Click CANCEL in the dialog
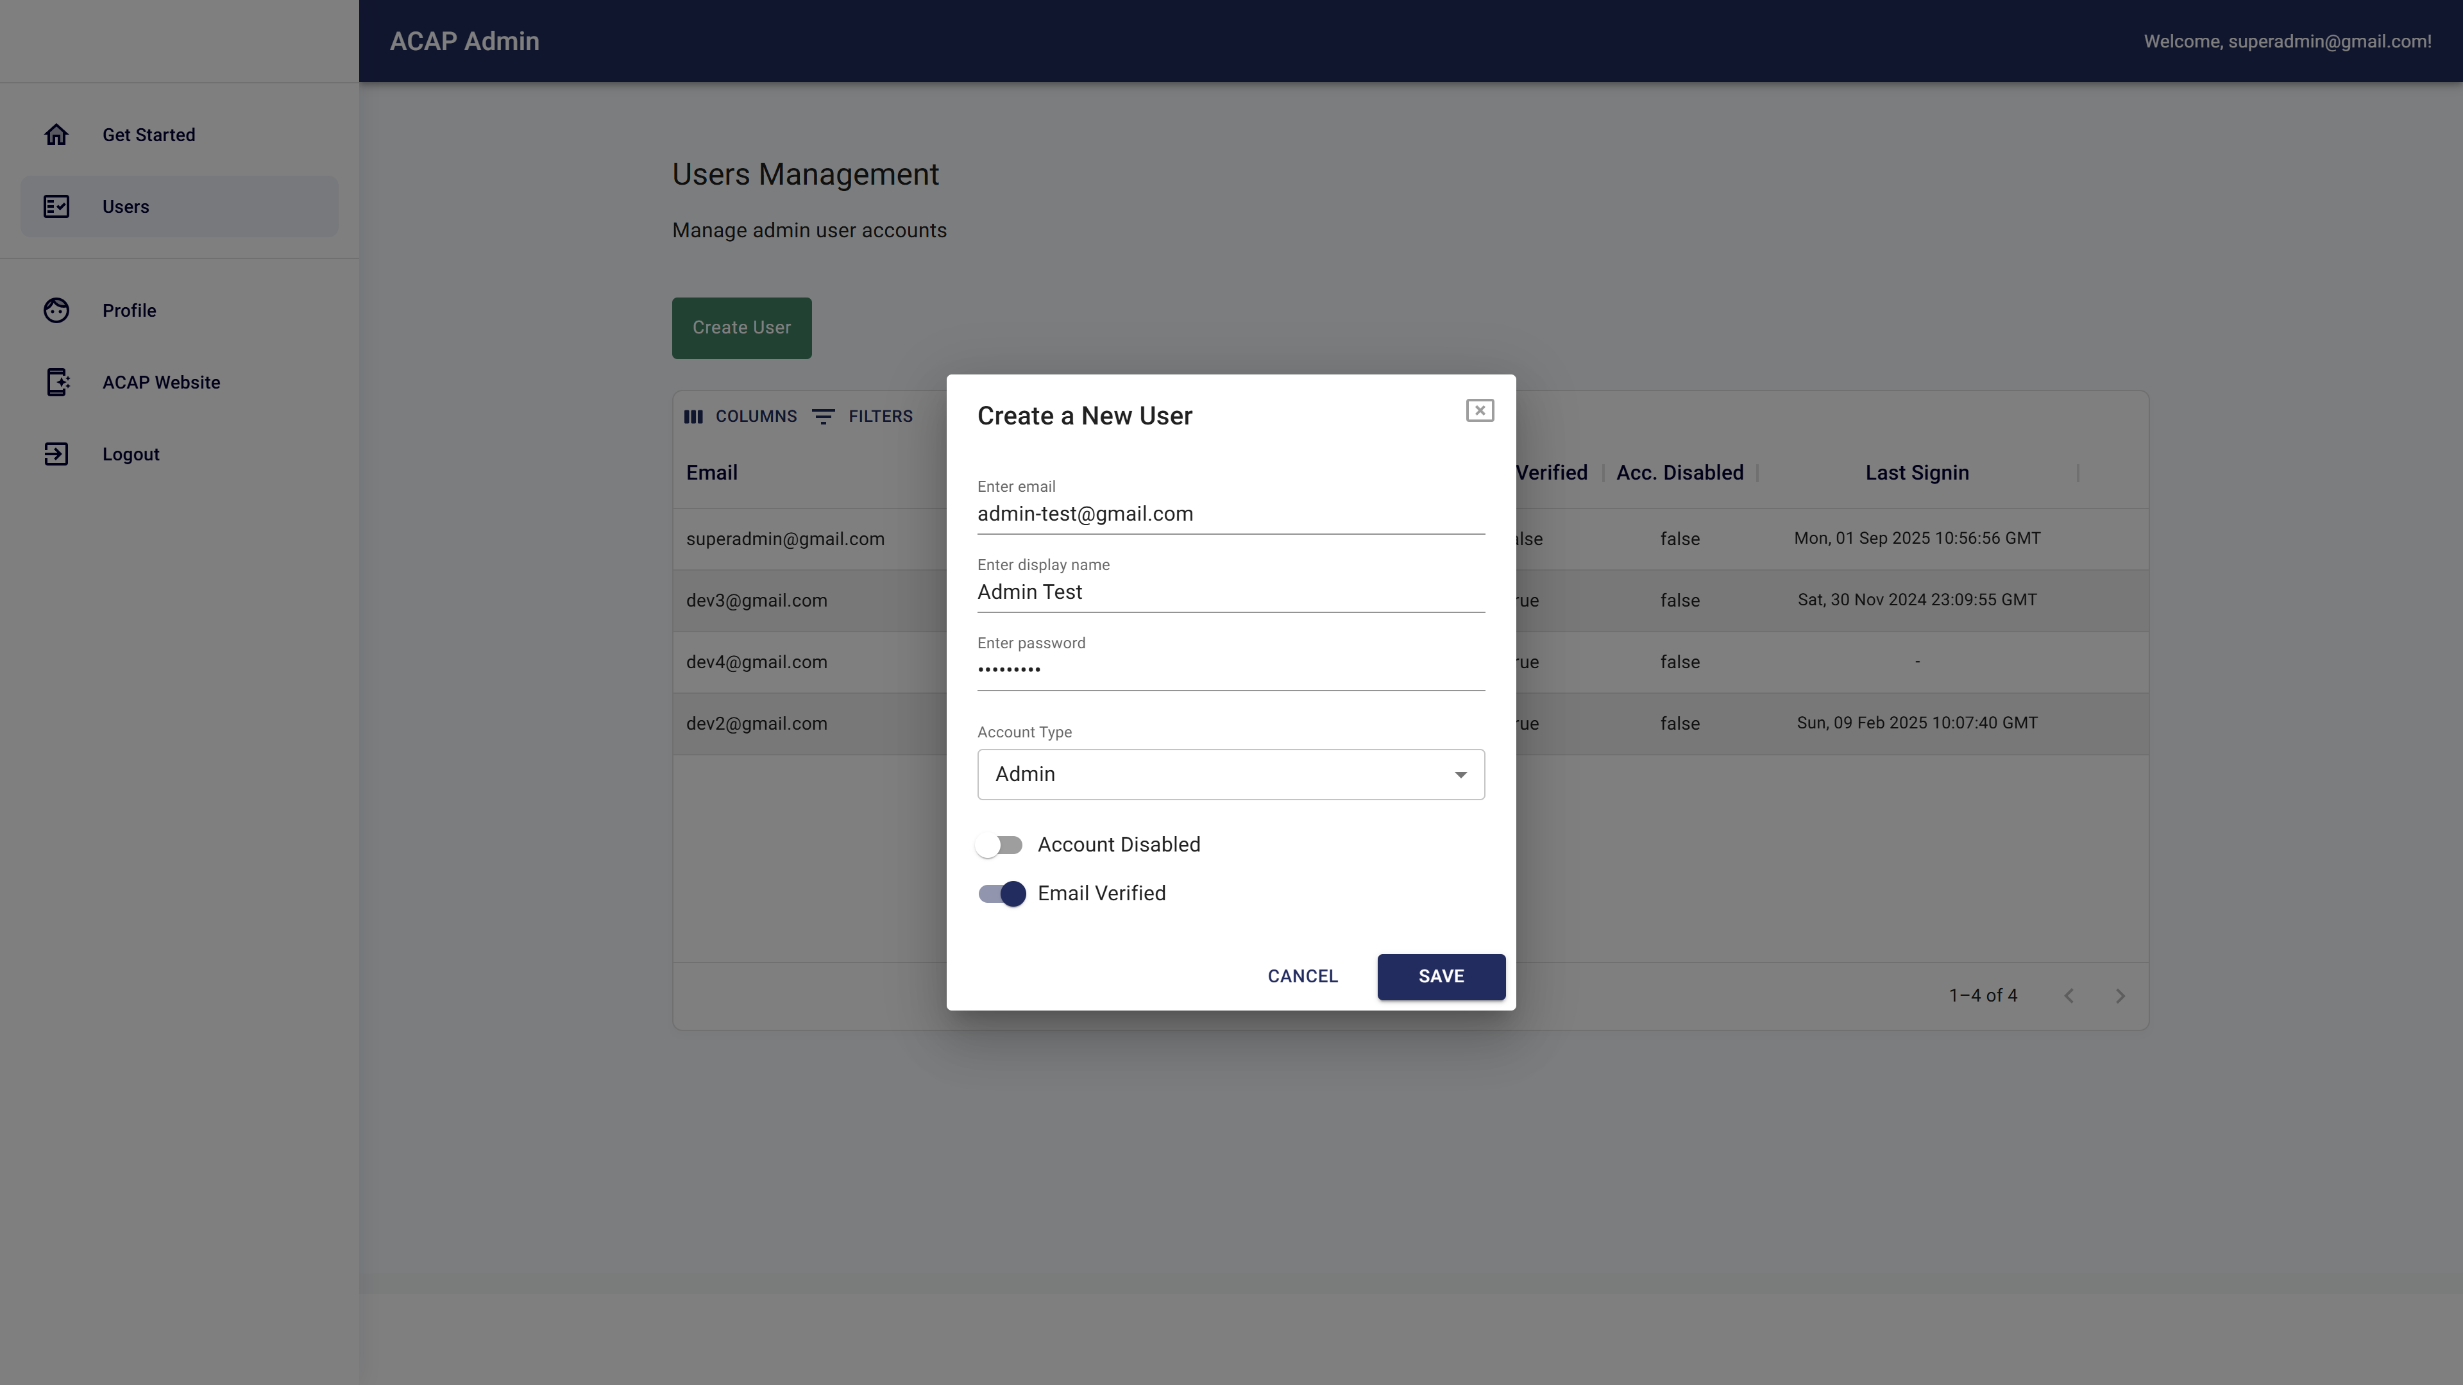This screenshot has height=1385, width=2463. (1302, 977)
